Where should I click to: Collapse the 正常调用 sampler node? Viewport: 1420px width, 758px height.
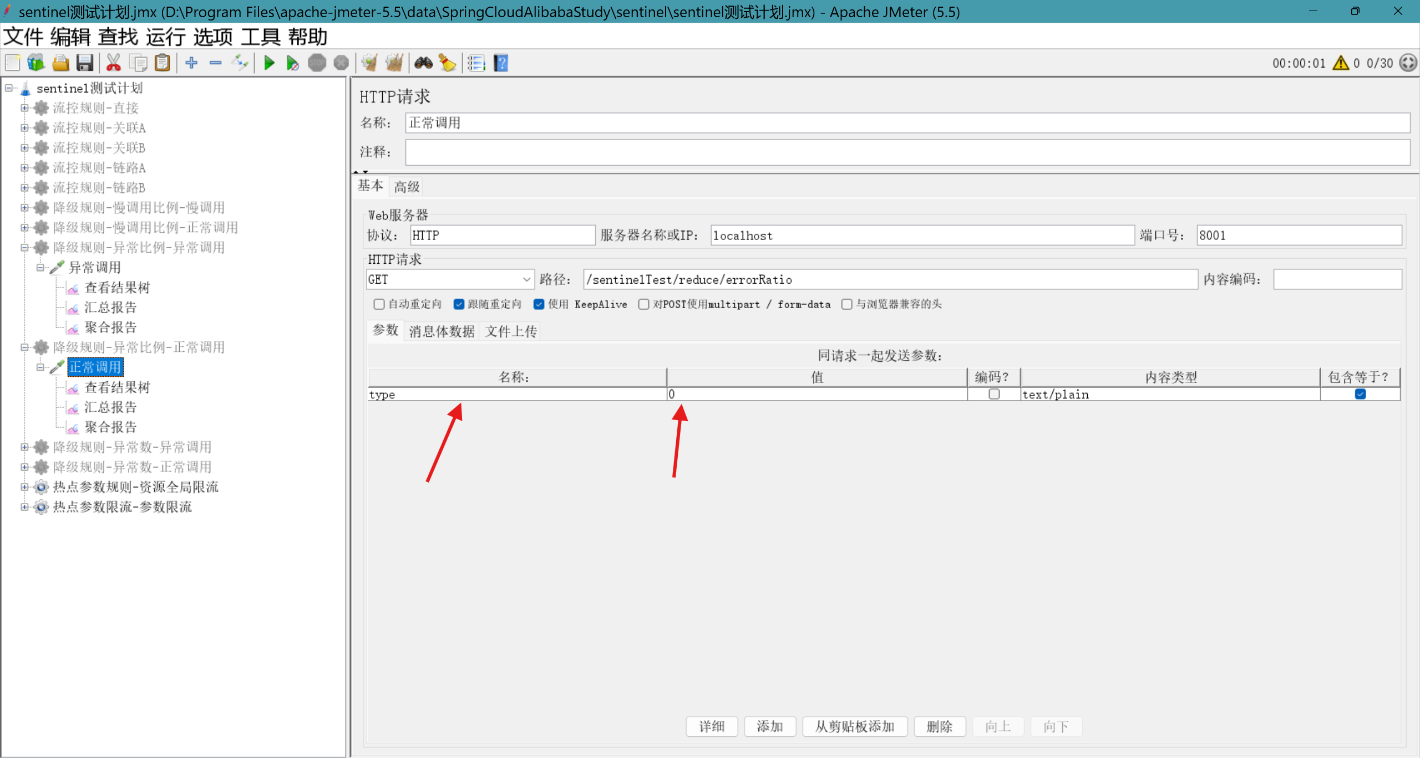click(40, 367)
